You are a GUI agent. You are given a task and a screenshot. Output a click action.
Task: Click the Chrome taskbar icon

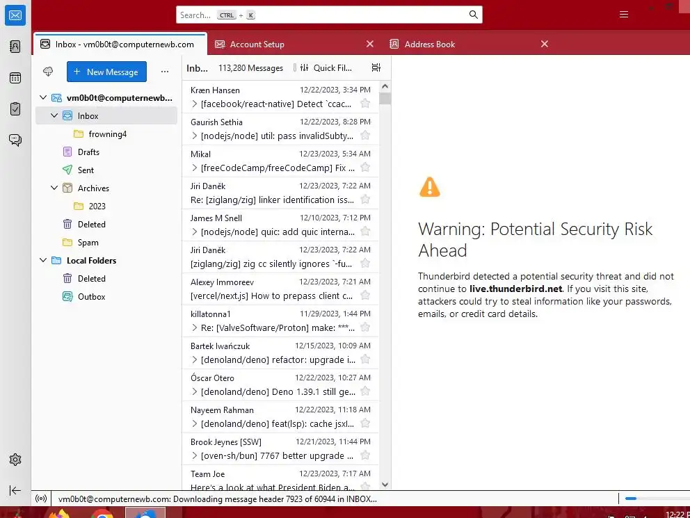pos(102,513)
